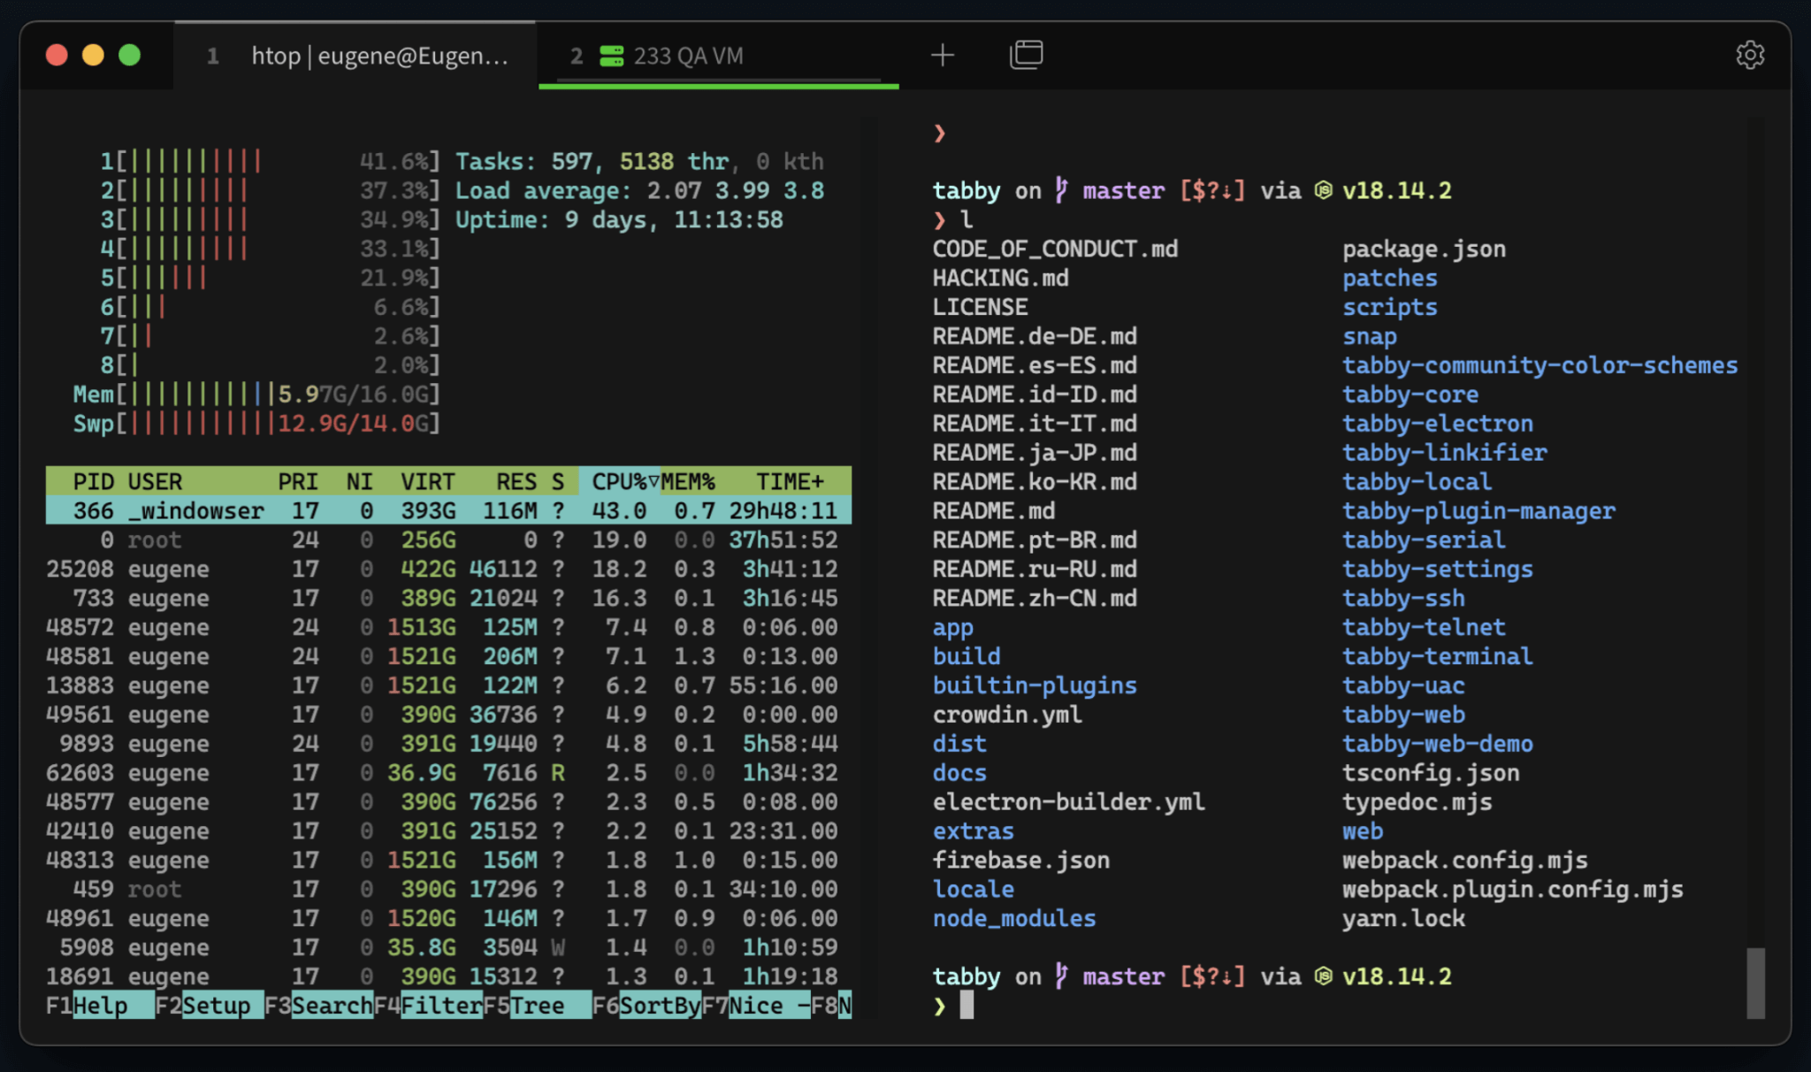Open Tabby settings with the gear icon
1811x1072 pixels.
coord(1749,55)
